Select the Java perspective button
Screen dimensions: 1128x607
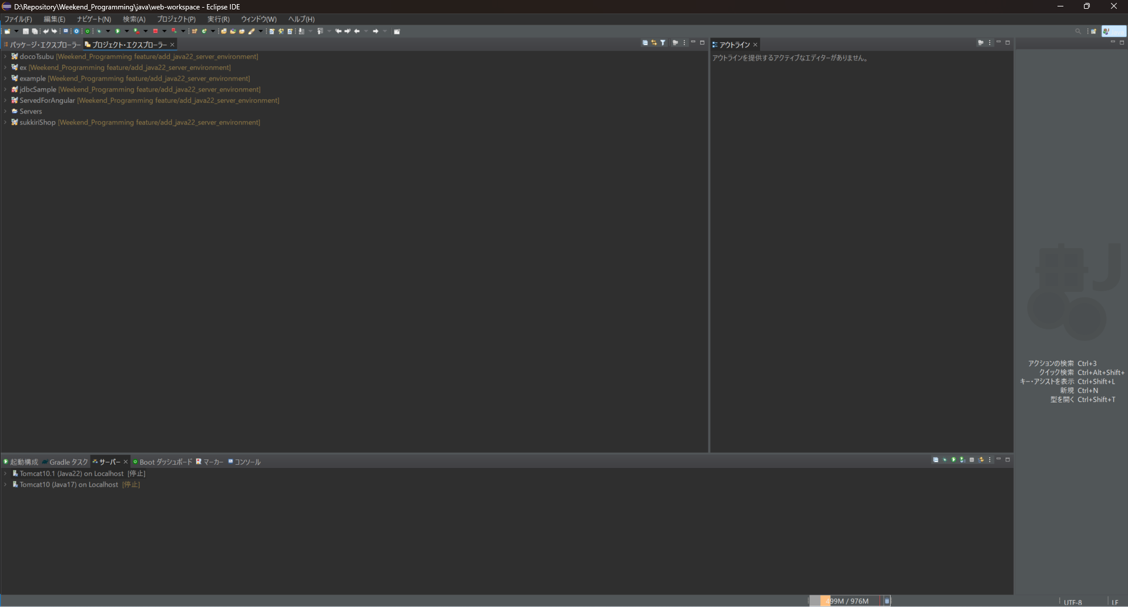tap(1113, 31)
